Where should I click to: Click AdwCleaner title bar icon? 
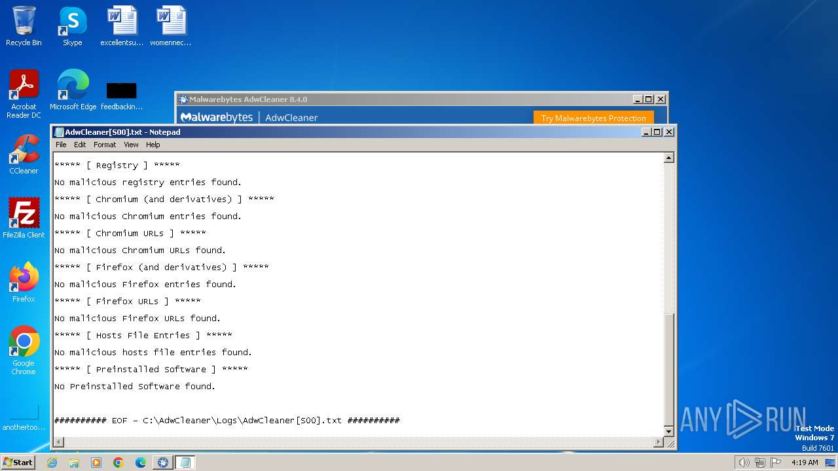point(183,99)
